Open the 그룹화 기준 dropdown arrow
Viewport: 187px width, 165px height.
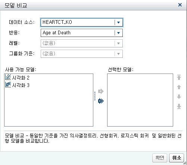coord(118,54)
